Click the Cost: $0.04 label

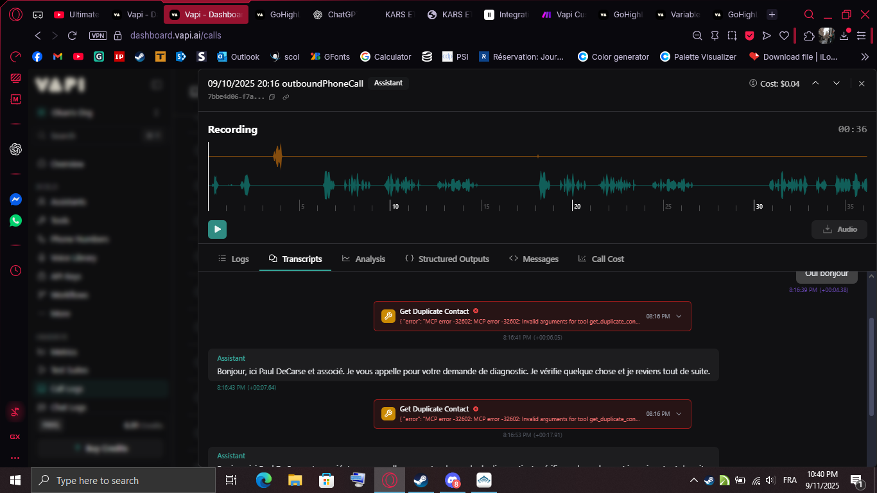click(774, 83)
